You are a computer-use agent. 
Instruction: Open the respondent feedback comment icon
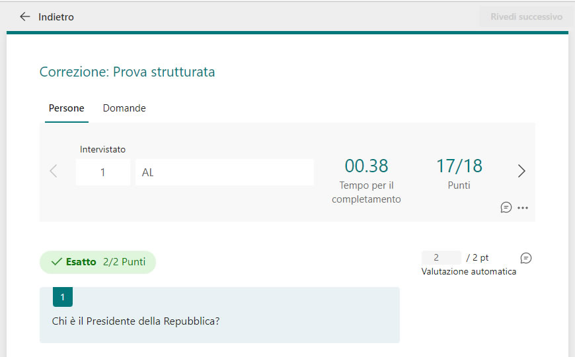click(x=506, y=208)
